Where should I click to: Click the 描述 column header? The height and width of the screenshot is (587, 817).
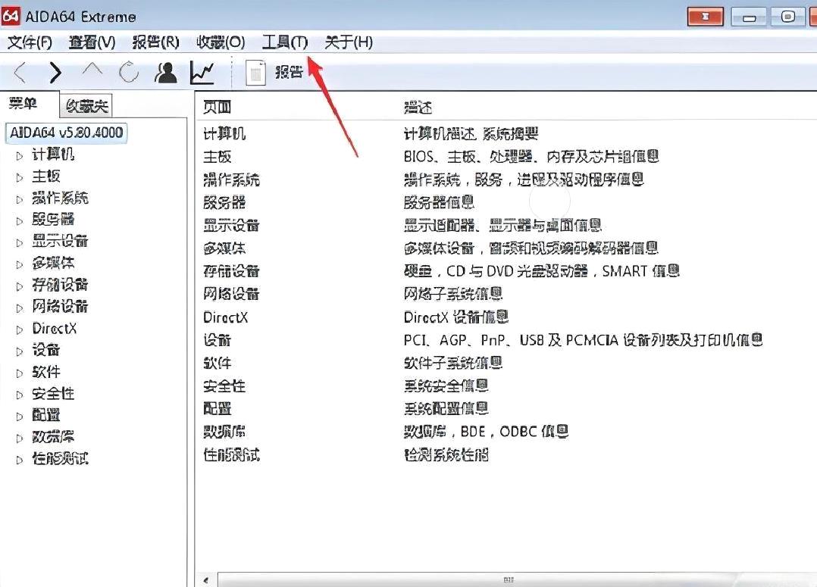pyautogui.click(x=418, y=108)
